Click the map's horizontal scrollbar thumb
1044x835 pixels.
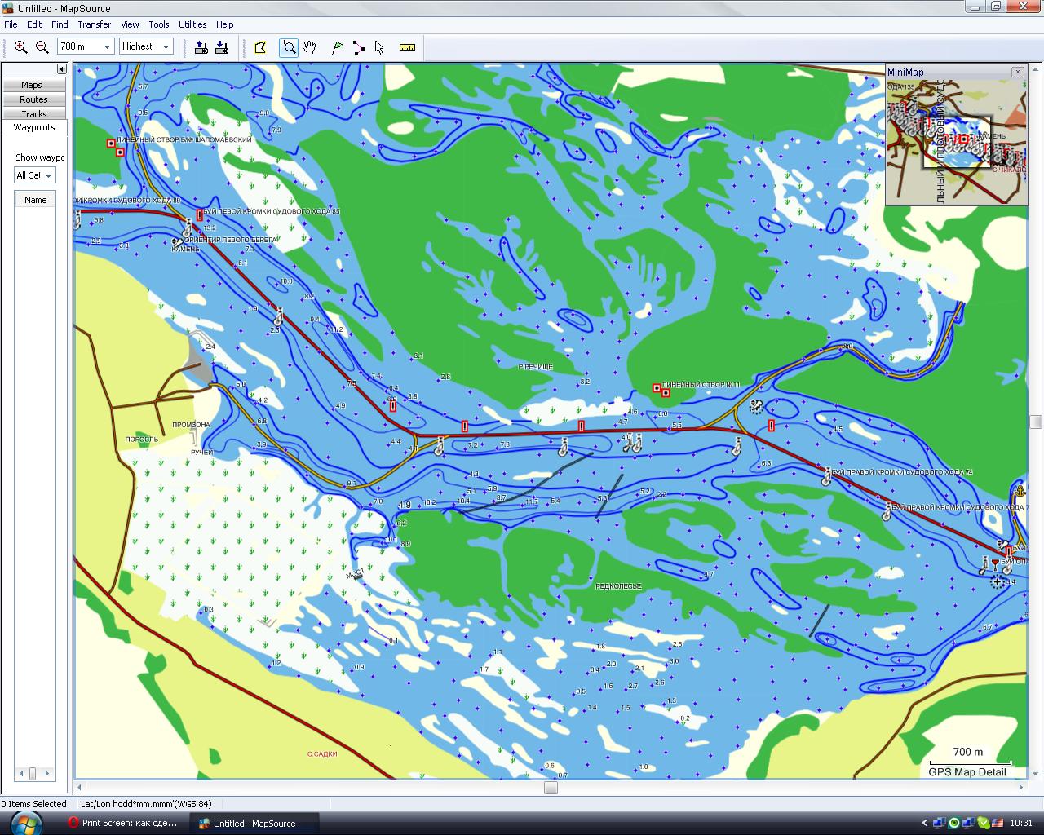pos(551,788)
